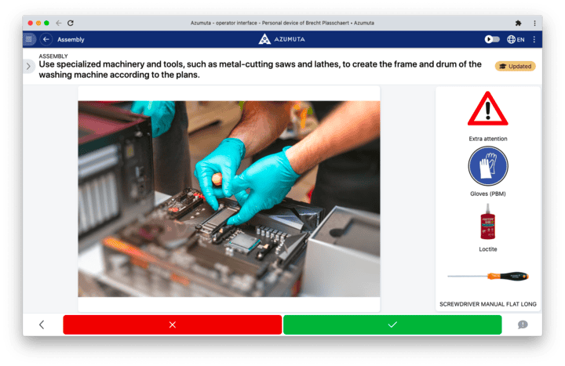Image resolution: width=565 pixels, height=366 pixels.
Task: Click the Azumuta logo in header
Action: 282,39
